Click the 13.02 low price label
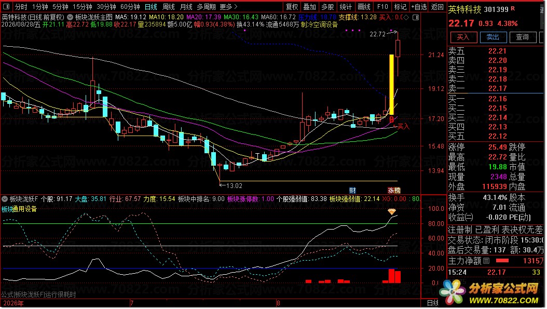Image resolution: width=547 pixels, height=309 pixels. 234,186
